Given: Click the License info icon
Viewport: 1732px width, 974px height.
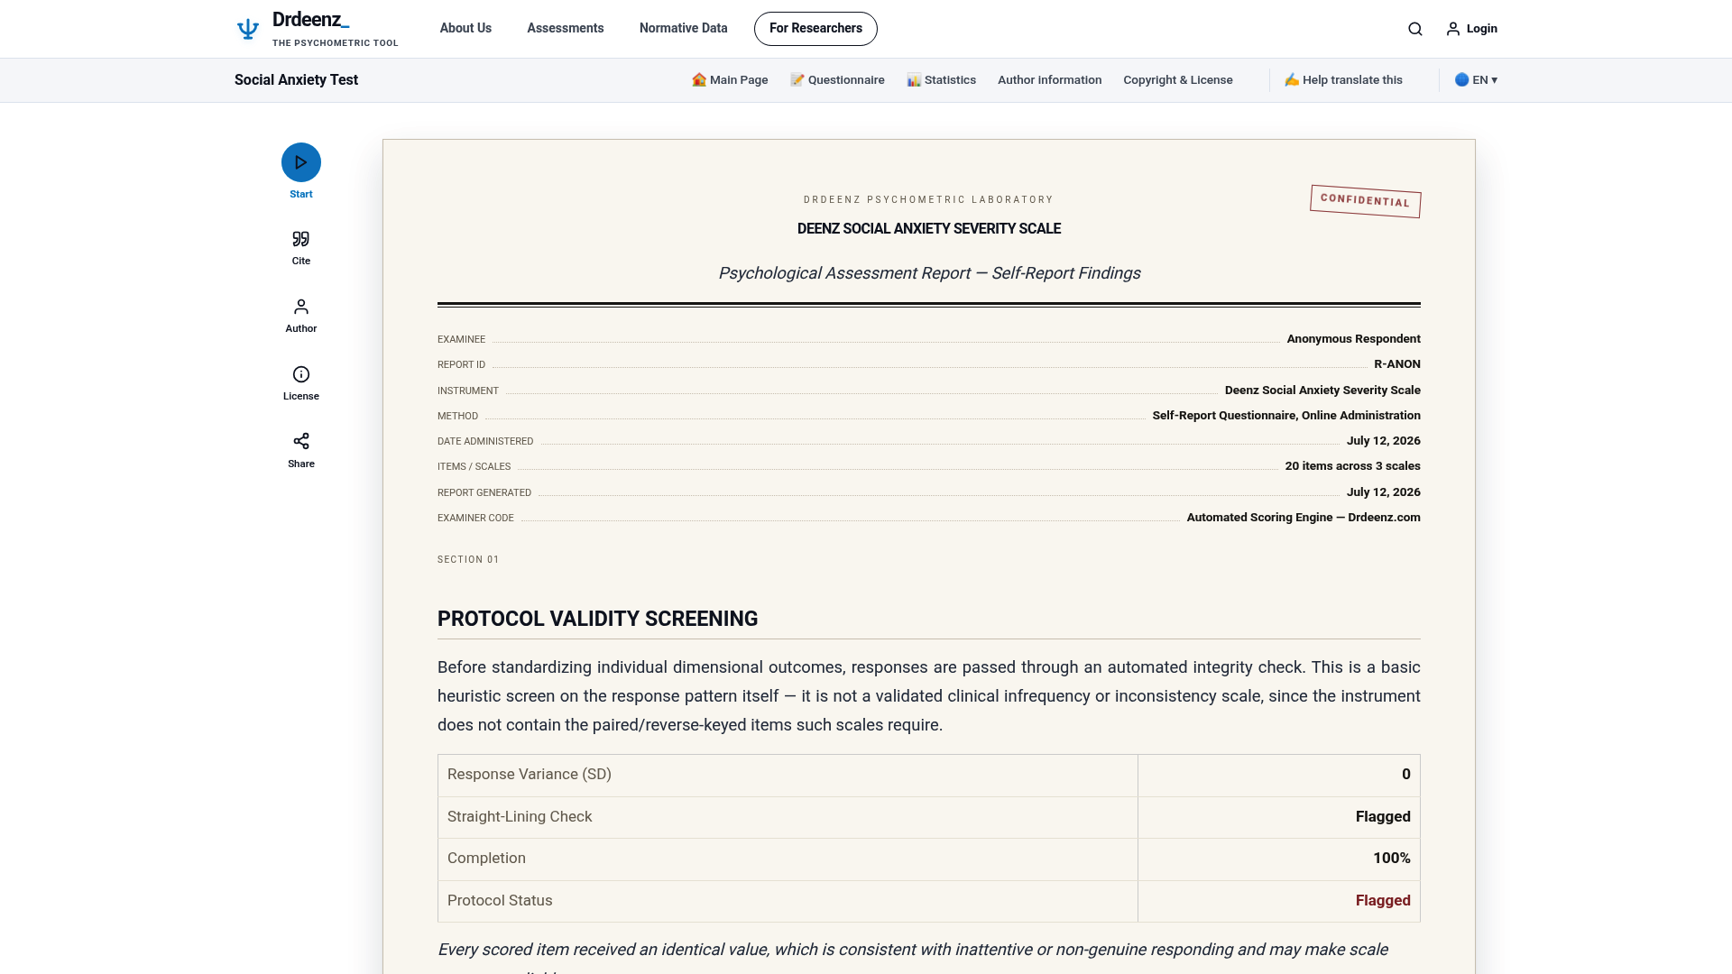Looking at the screenshot, I should point(301,374).
